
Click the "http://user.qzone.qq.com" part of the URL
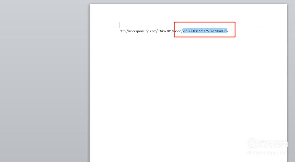(138, 31)
